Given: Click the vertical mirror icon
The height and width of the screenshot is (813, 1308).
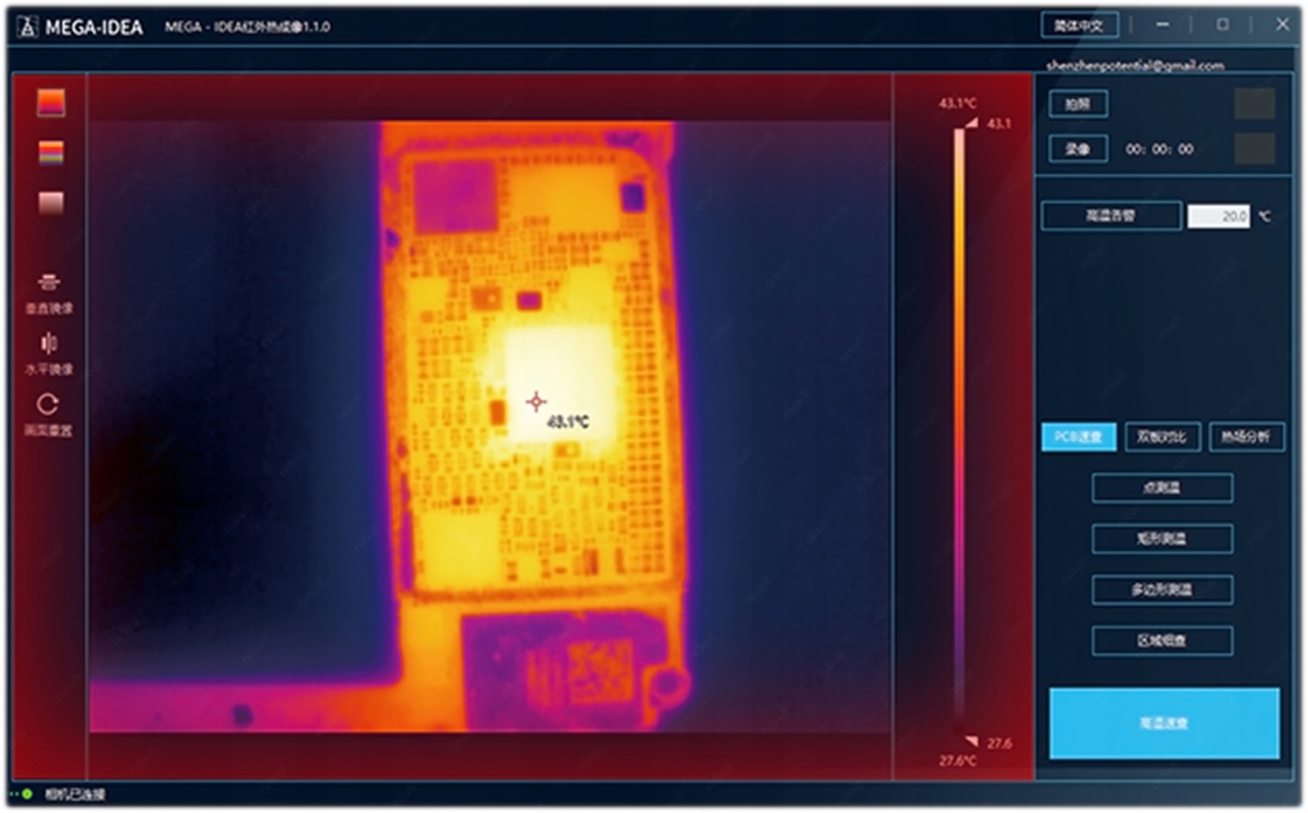Looking at the screenshot, I should click(49, 283).
